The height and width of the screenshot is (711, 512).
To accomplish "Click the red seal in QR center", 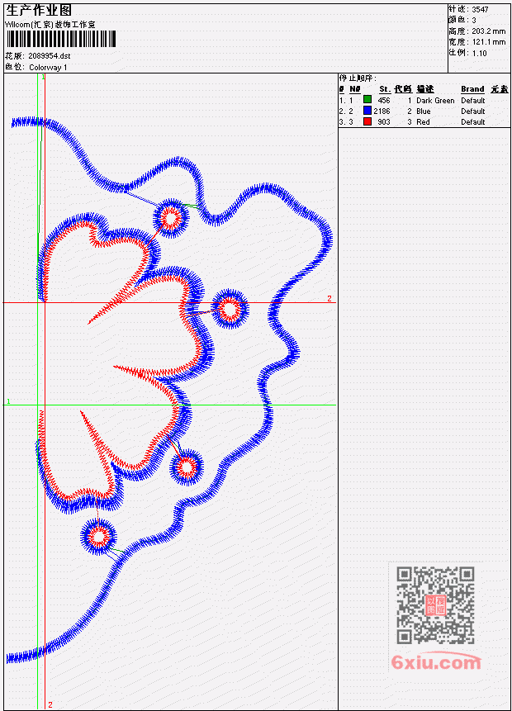I will [436, 605].
